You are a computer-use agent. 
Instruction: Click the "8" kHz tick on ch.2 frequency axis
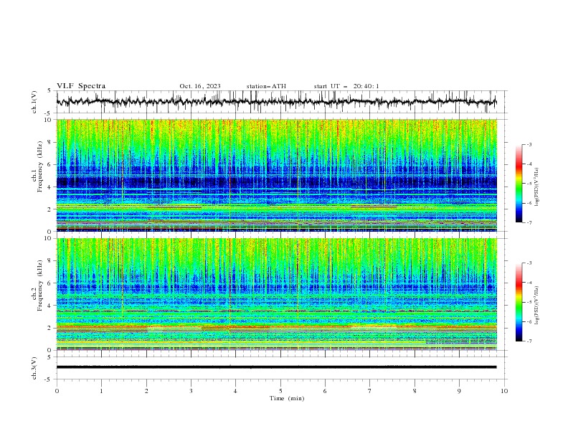[50, 261]
